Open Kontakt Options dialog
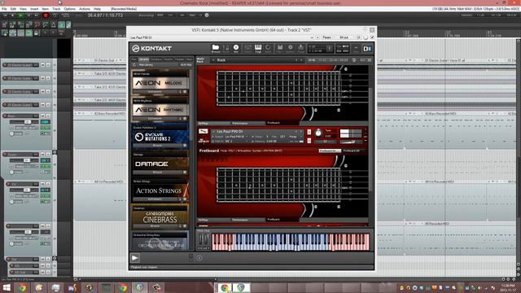The width and height of the screenshot is (521, 293). click(290, 49)
